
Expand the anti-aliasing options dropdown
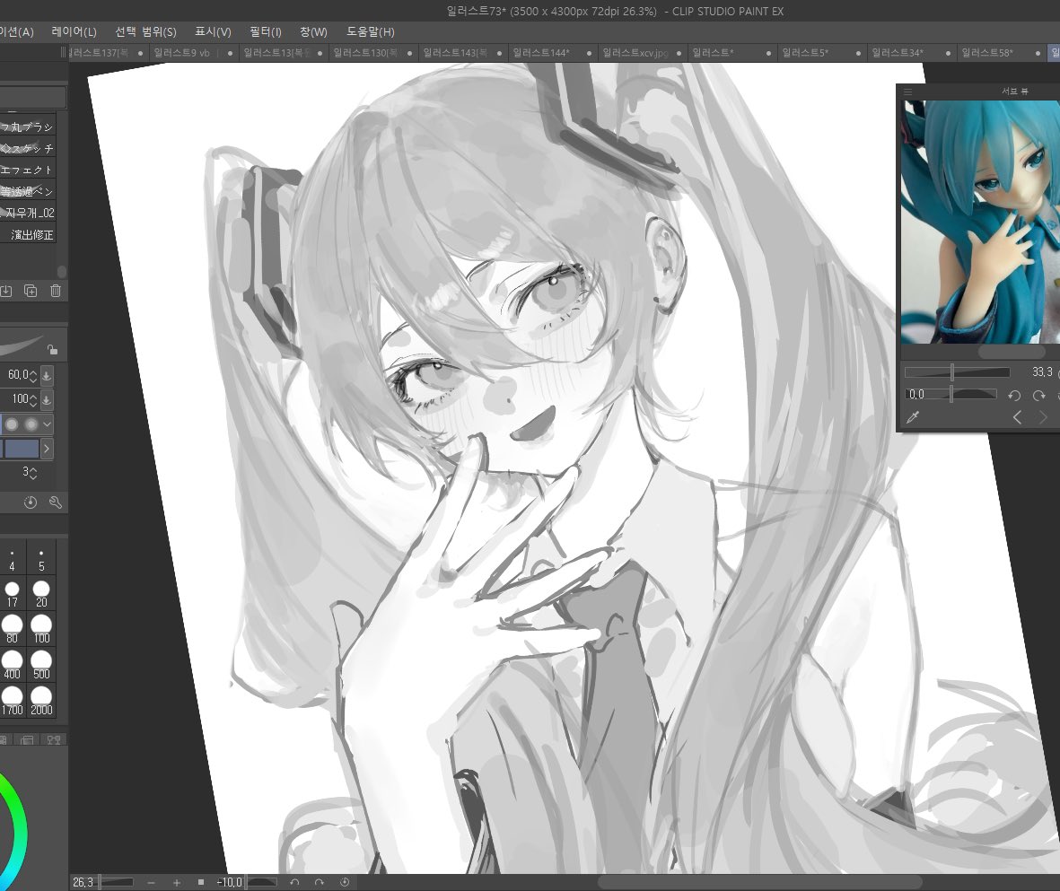[48, 424]
